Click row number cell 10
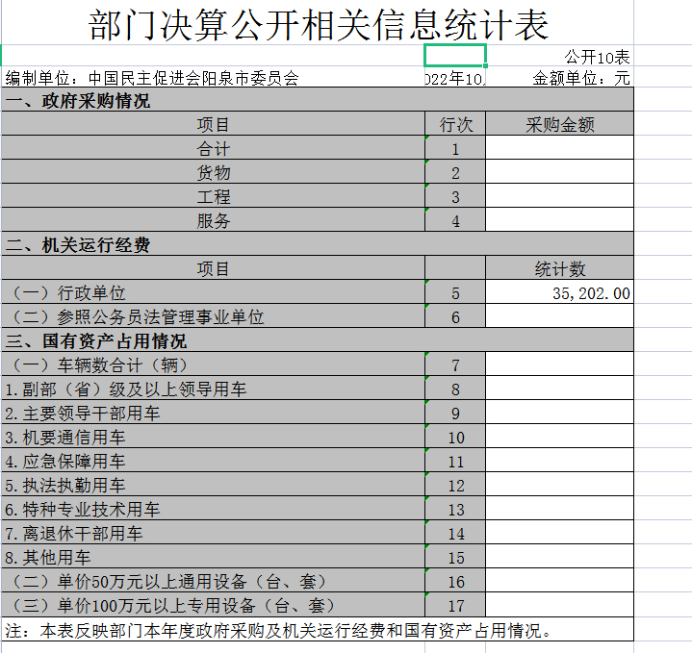The image size is (692, 653). [455, 436]
